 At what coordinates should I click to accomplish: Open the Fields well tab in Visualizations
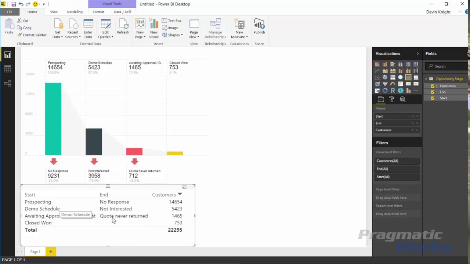click(381, 99)
